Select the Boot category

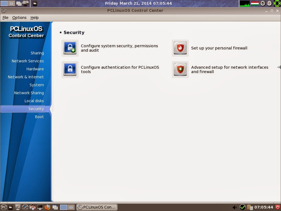(x=39, y=117)
